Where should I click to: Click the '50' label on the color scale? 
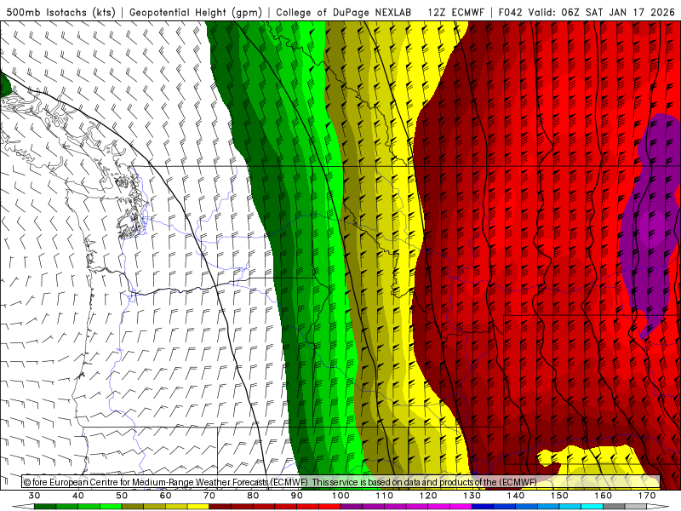point(122,496)
